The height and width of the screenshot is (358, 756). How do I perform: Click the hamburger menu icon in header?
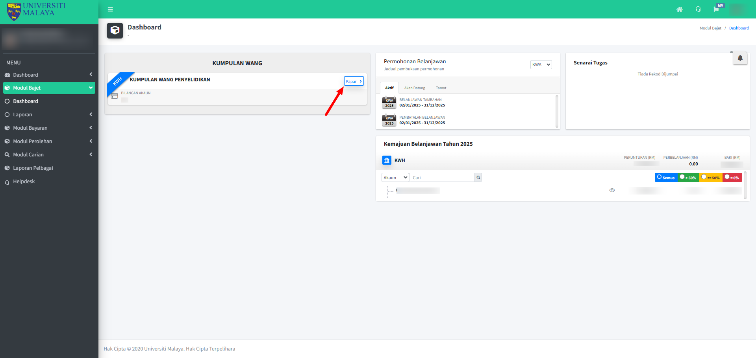pyautogui.click(x=110, y=9)
